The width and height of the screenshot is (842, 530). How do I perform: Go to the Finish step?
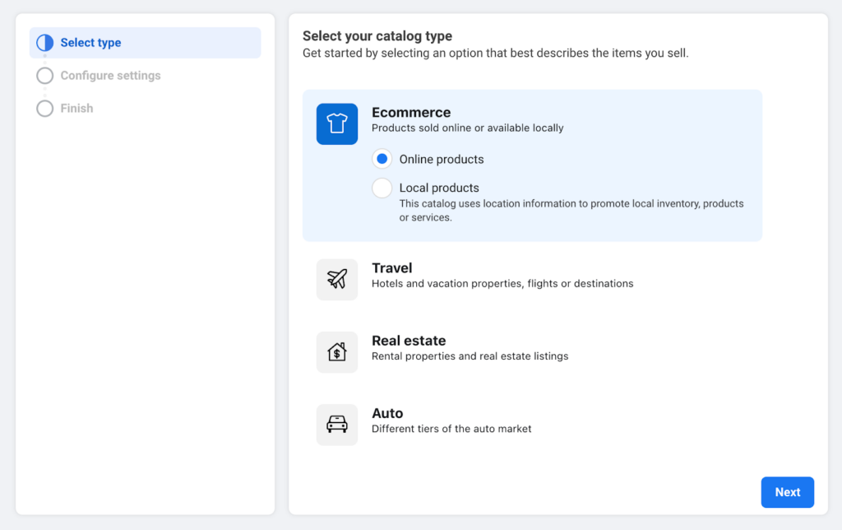coord(76,108)
